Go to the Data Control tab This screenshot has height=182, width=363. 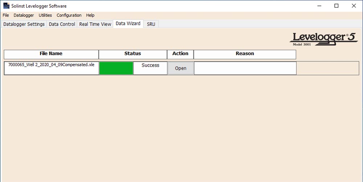[62, 24]
